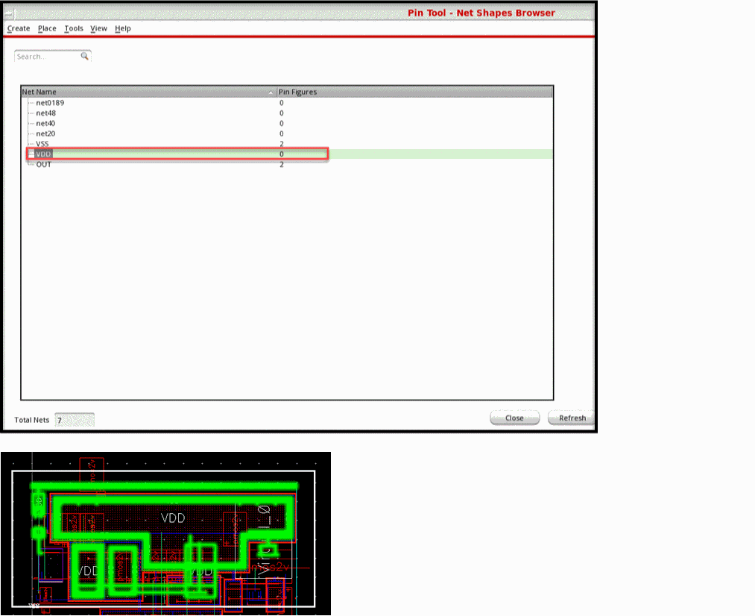This screenshot has width=755, height=616.
Task: Select the VSS net row
Action: 287,143
